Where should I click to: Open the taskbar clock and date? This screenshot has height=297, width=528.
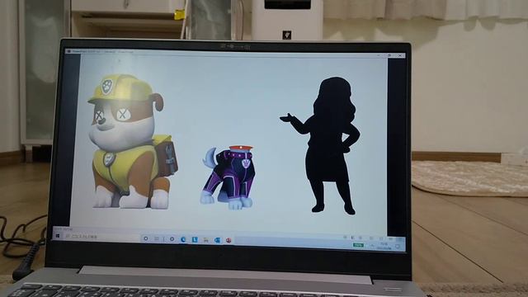click(x=384, y=246)
